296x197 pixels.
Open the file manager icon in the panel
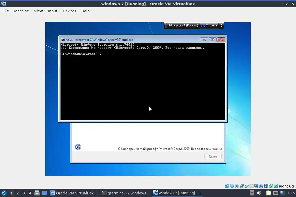(37, 193)
